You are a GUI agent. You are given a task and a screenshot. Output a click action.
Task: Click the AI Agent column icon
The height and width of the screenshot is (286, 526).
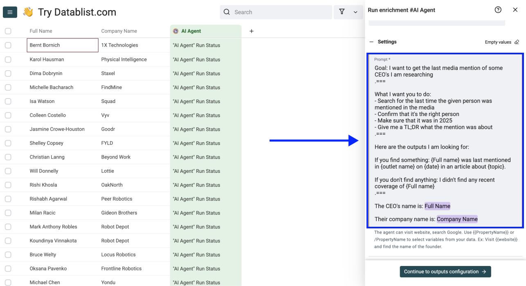click(x=176, y=31)
